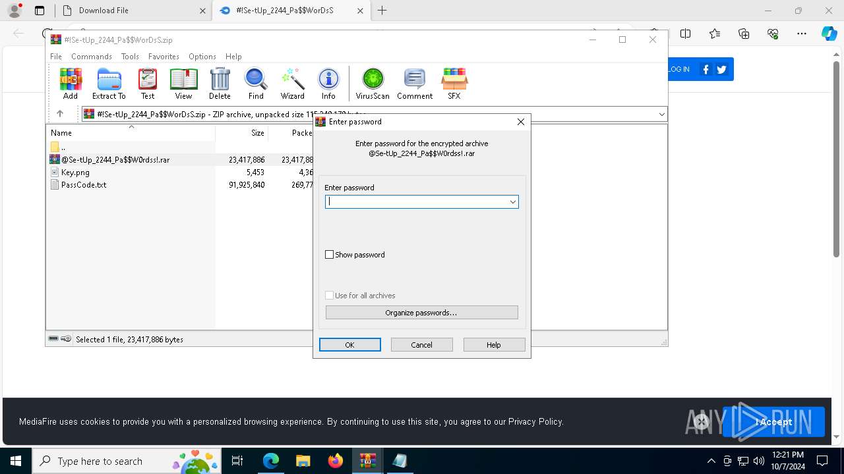Image resolution: width=844 pixels, height=474 pixels.
Task: Open the Edge profile icon
Action: click(15, 11)
